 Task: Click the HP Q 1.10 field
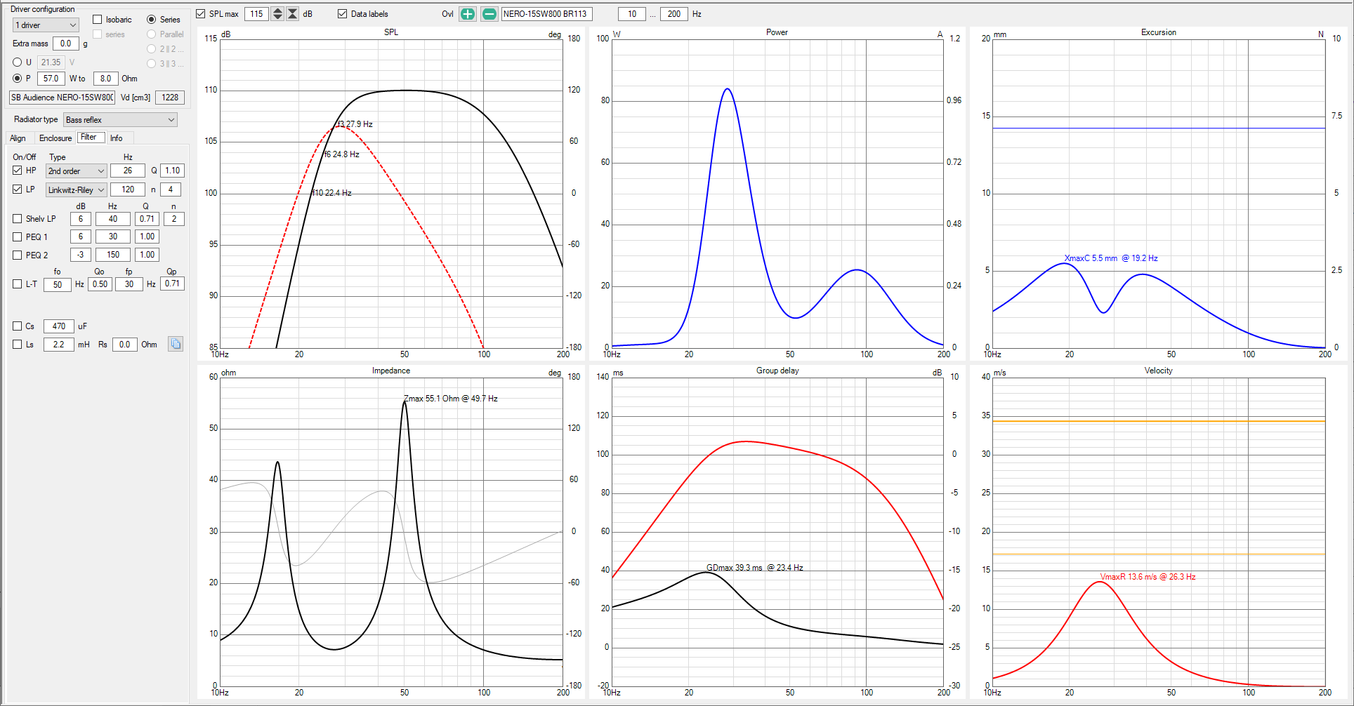173,171
